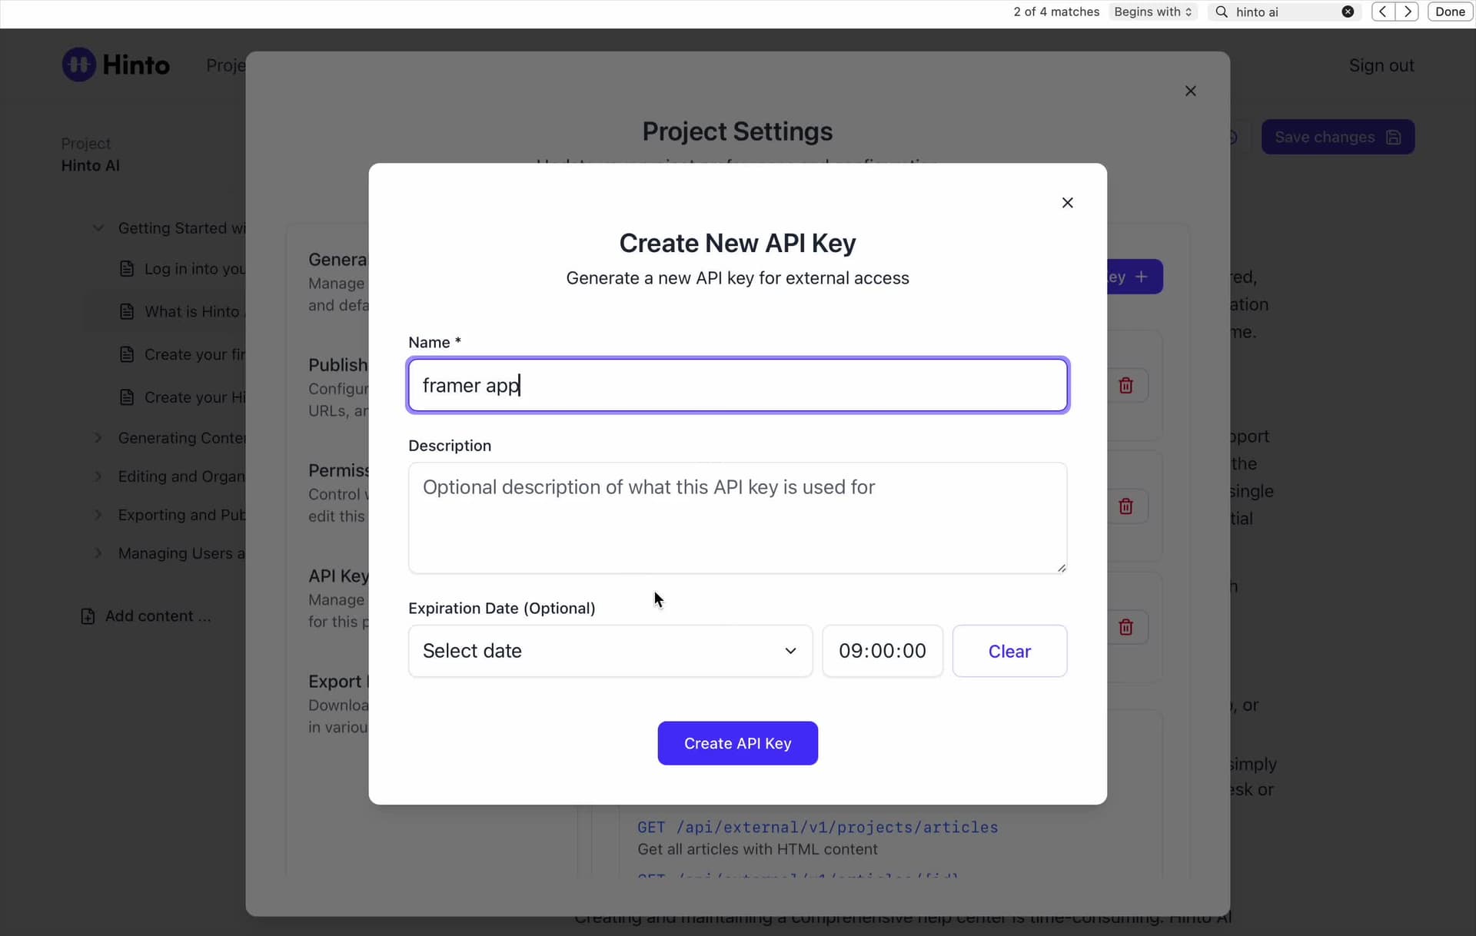The width and height of the screenshot is (1476, 936).
Task: Close the Project Settings modal
Action: click(x=1190, y=91)
